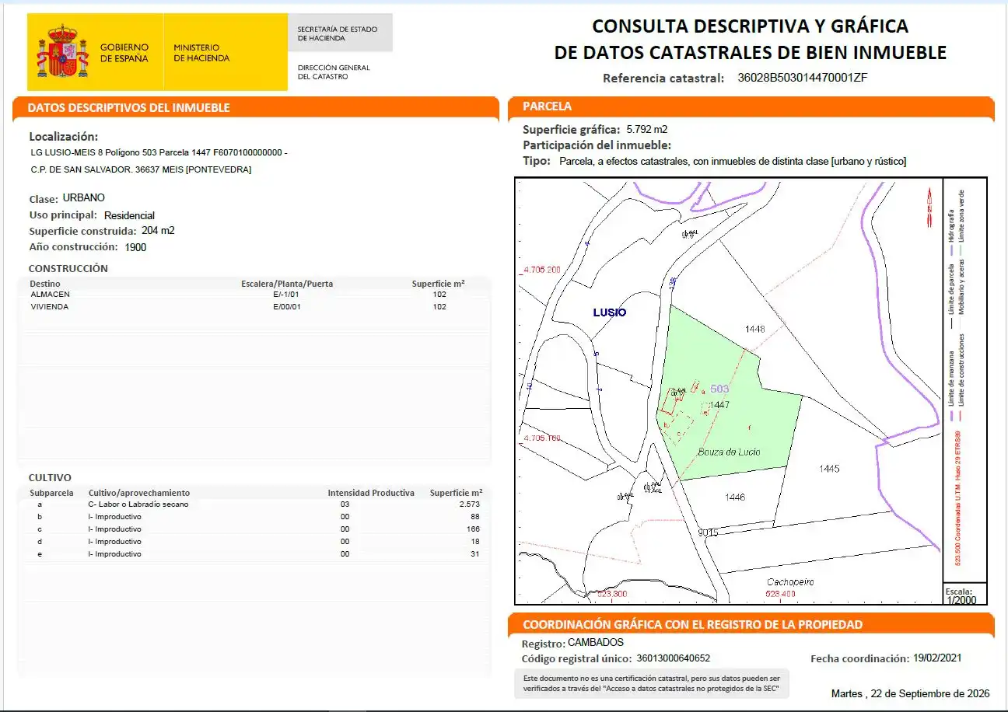Select the LG LUSIO-MEIS 8 address line
Image resolution: width=1008 pixels, height=712 pixels.
(x=159, y=153)
